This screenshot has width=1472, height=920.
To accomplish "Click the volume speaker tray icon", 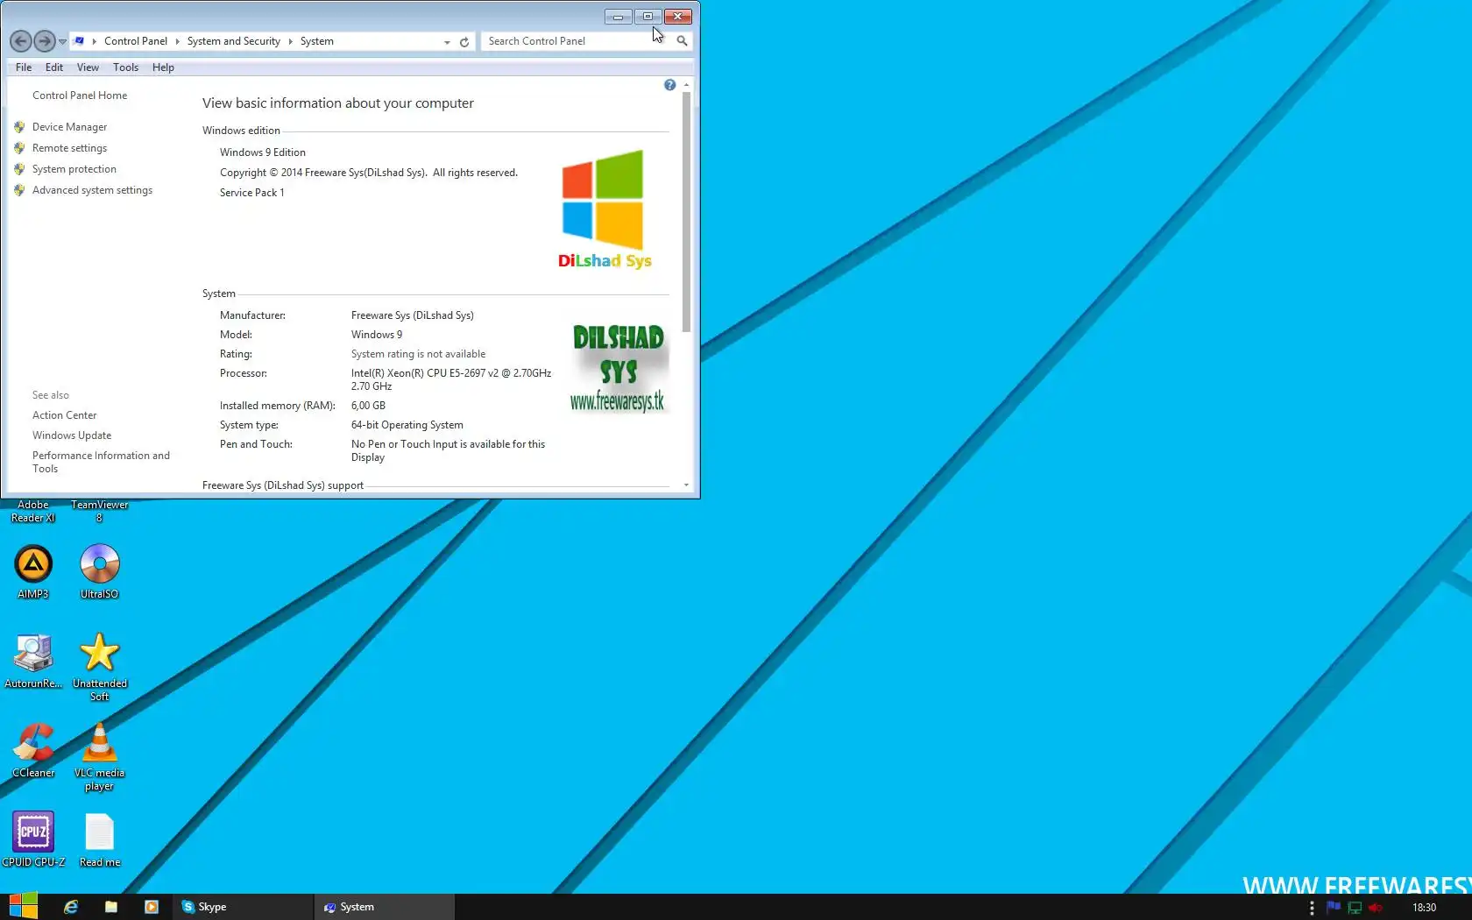I will 1376,908.
